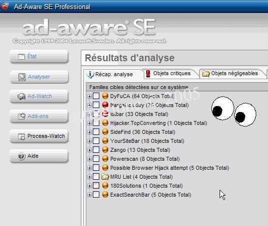The image size is (268, 226).
Task: Click the orange icon beside 180Solutions
Action: pyautogui.click(x=105, y=186)
